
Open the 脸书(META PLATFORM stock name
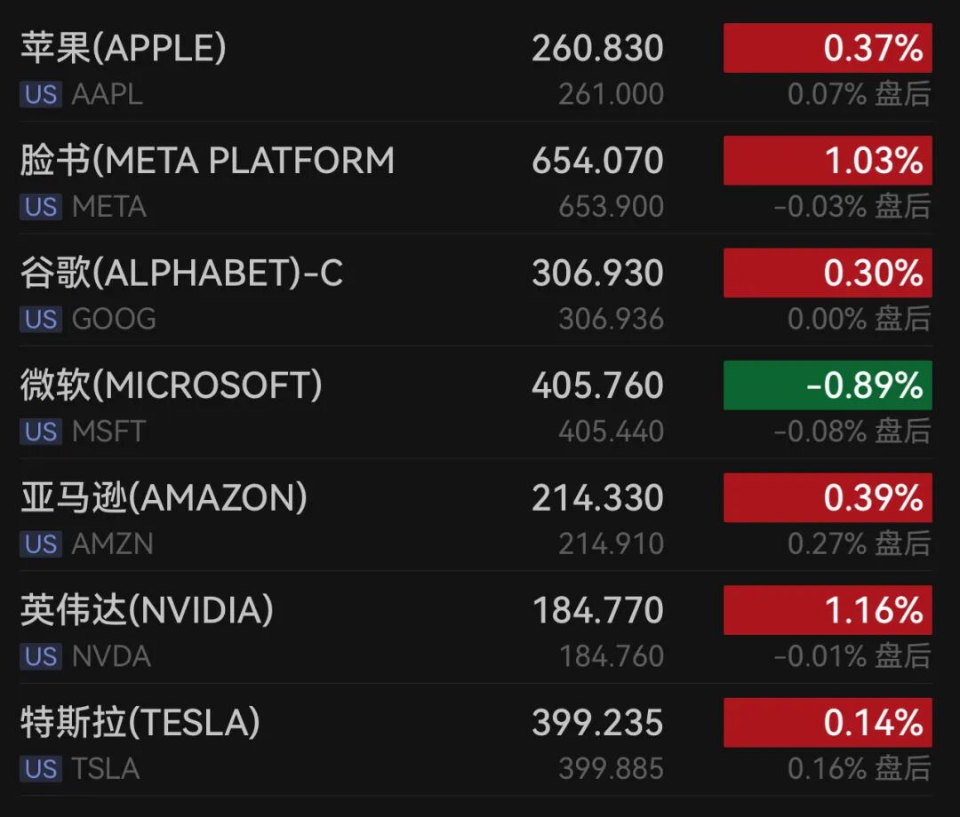pyautogui.click(x=207, y=161)
